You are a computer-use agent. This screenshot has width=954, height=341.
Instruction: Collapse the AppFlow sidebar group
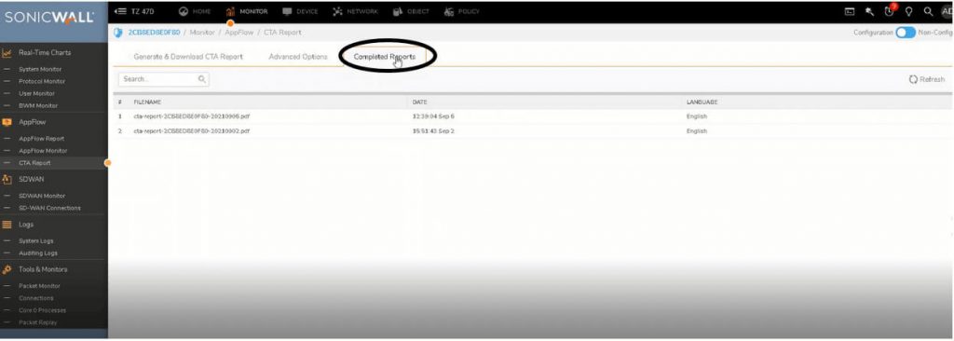32,122
